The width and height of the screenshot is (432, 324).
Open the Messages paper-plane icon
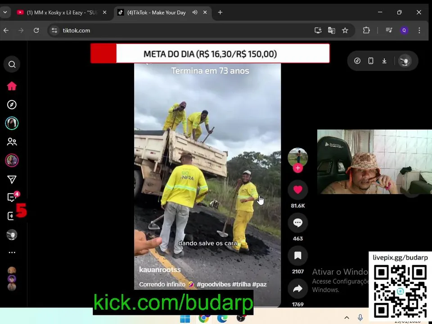[12, 180]
